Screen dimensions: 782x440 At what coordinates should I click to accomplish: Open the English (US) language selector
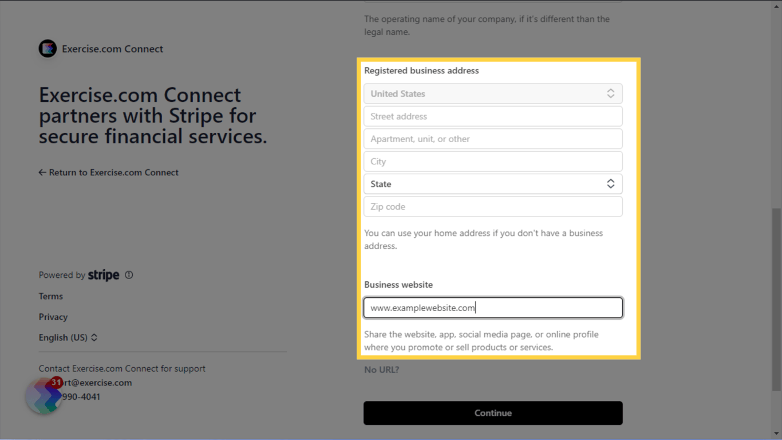(68, 337)
